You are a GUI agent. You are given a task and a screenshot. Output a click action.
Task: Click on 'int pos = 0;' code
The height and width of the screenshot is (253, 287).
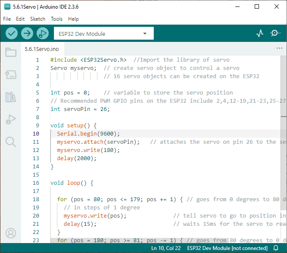(70, 92)
